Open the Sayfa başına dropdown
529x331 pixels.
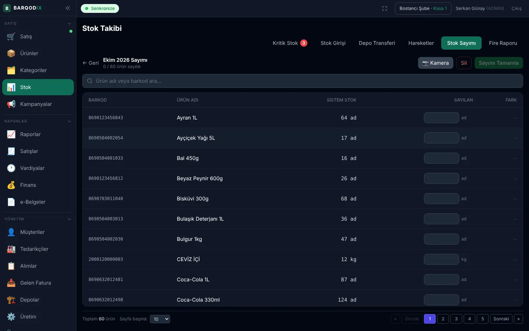pyautogui.click(x=160, y=319)
